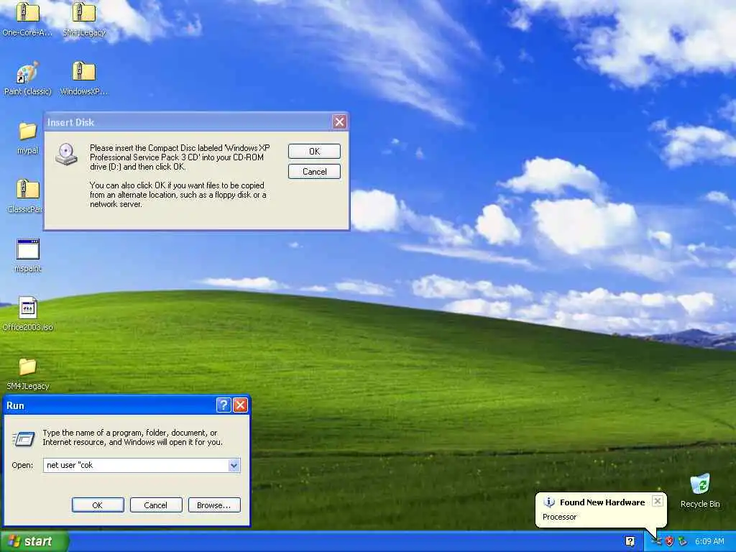
Task: Open the Paint (classic) shortcut icon
Action: [27, 72]
